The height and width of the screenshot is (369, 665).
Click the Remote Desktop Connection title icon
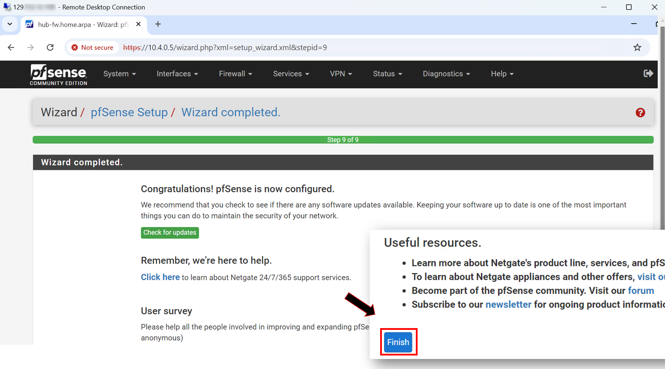coord(7,7)
